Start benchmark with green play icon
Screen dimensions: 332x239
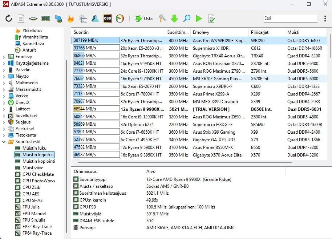199,19
